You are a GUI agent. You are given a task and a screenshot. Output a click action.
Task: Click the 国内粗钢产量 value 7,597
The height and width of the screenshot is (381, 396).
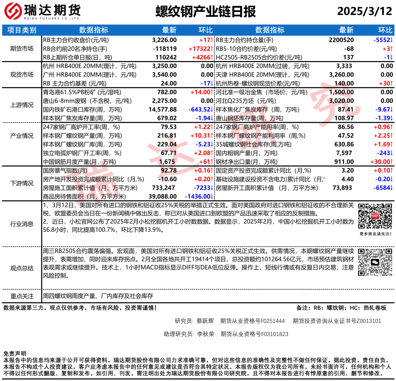344,153
